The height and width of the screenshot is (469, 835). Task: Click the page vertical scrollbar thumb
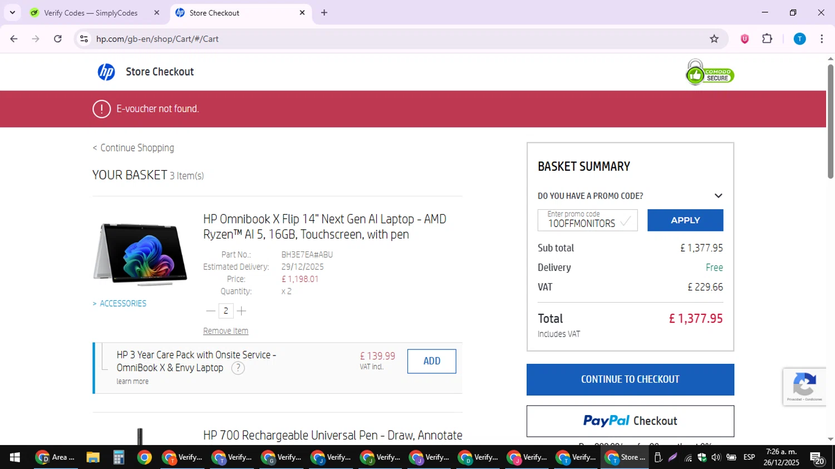(x=831, y=121)
